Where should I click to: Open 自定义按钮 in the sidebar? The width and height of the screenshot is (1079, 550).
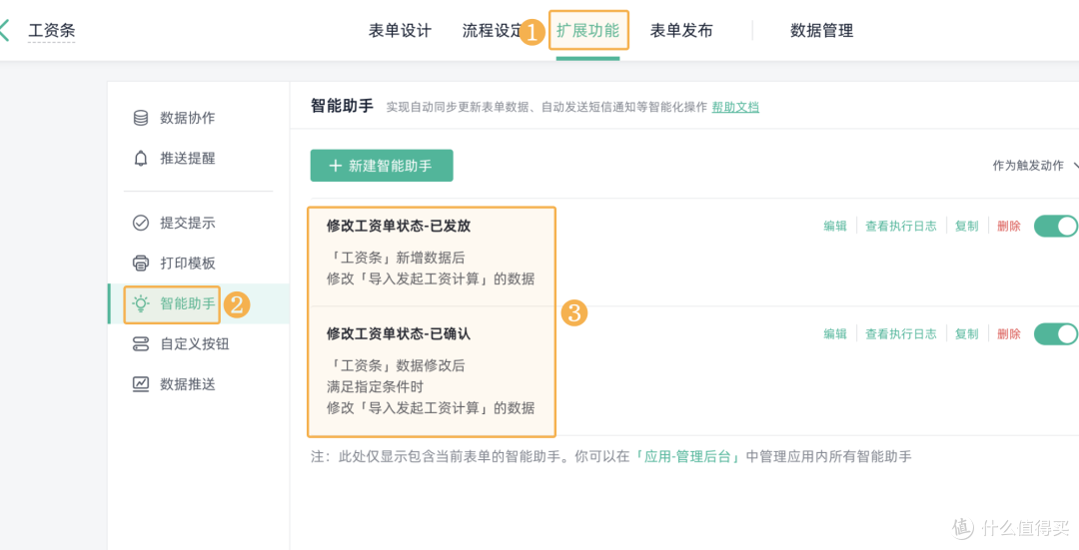[x=198, y=343]
